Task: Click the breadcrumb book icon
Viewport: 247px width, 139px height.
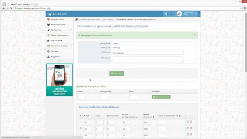Action: point(76,19)
